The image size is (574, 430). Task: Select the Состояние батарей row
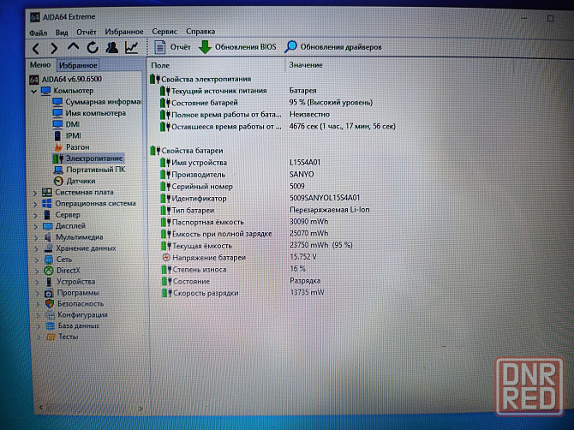point(266,103)
